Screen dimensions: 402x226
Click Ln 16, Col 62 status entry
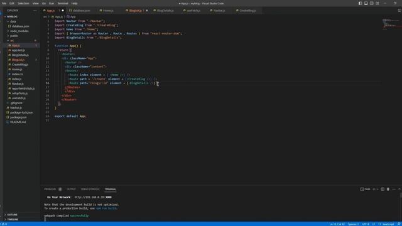tap(337, 224)
